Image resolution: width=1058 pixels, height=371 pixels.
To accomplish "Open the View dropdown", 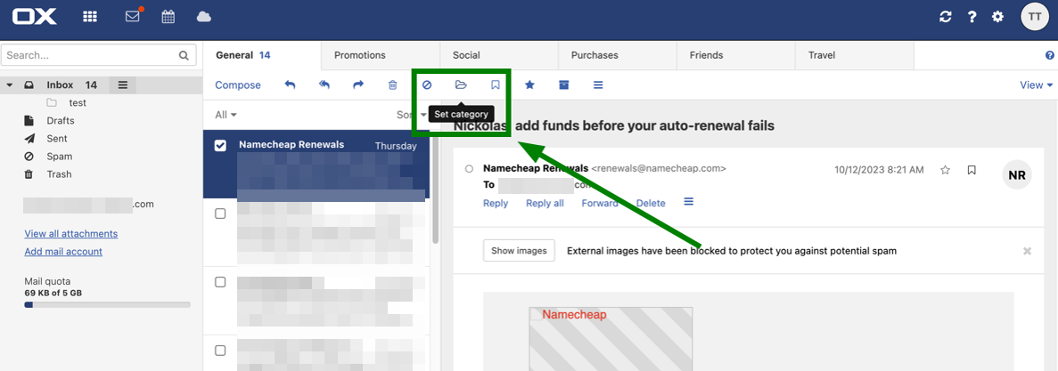I will 1037,85.
